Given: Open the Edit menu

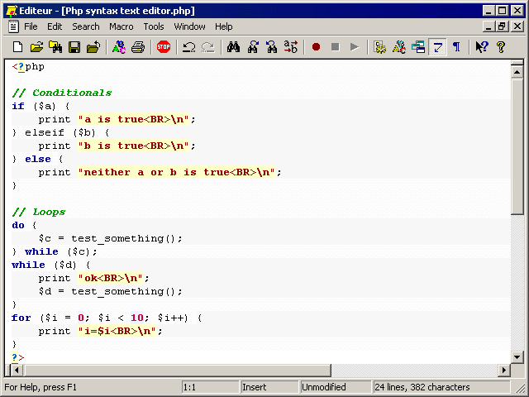Looking at the screenshot, I should (55, 26).
